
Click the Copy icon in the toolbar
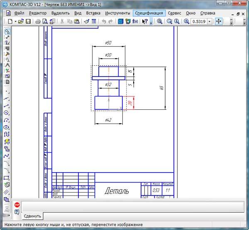69,21
